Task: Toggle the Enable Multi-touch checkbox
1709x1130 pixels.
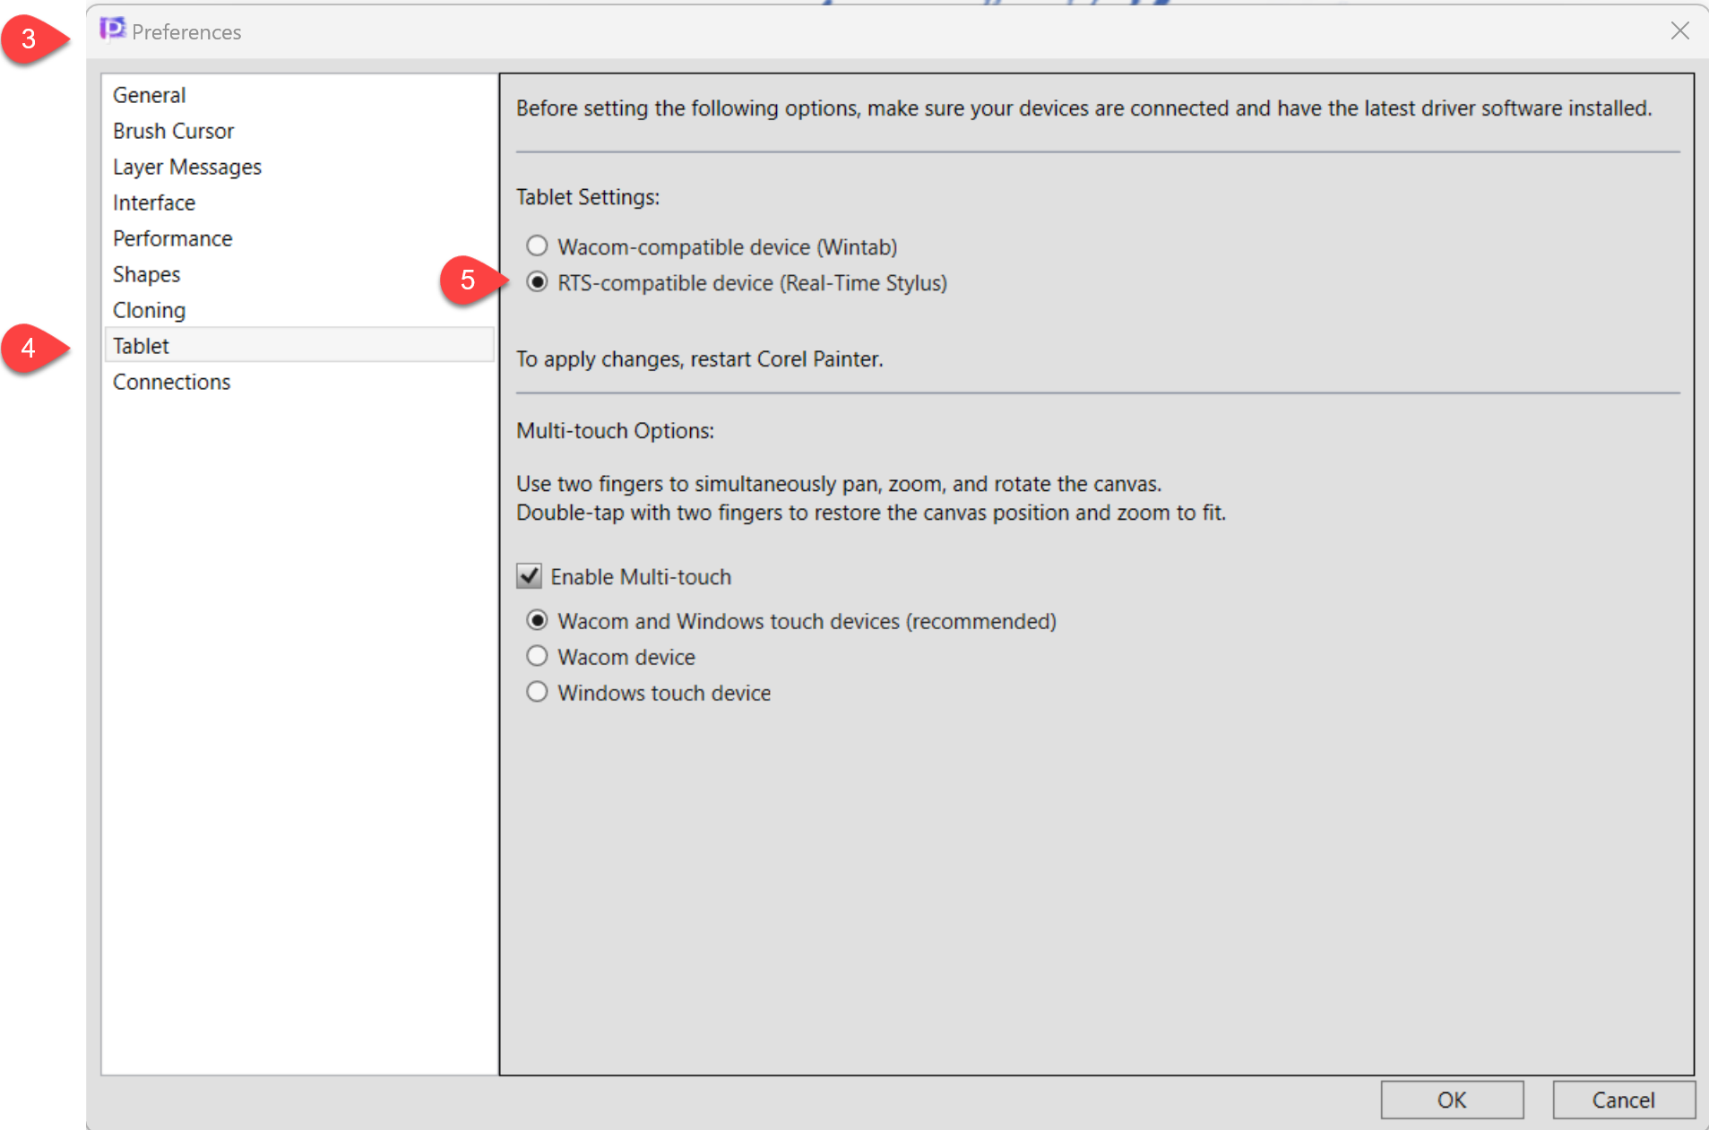Action: pos(529,575)
